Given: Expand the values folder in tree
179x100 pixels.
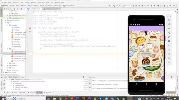Looking at the screenshot, I should click(x=8, y=68).
